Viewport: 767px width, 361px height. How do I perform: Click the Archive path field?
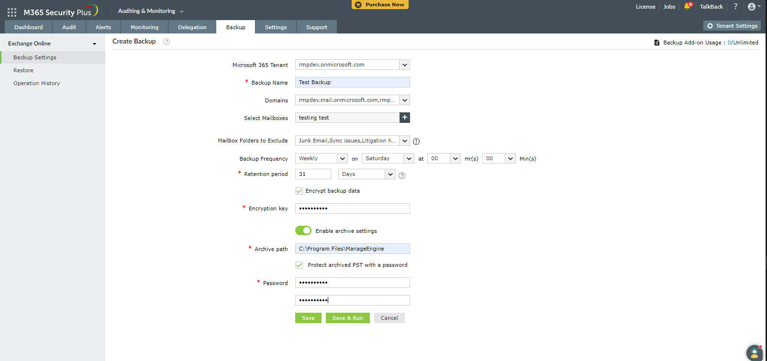(x=353, y=249)
